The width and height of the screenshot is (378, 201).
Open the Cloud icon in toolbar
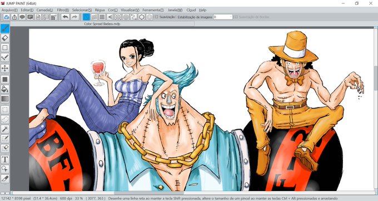click(x=7, y=17)
